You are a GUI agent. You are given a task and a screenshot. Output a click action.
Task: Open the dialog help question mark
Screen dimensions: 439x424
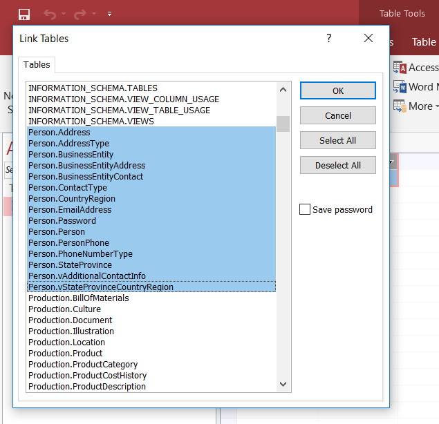(x=329, y=38)
